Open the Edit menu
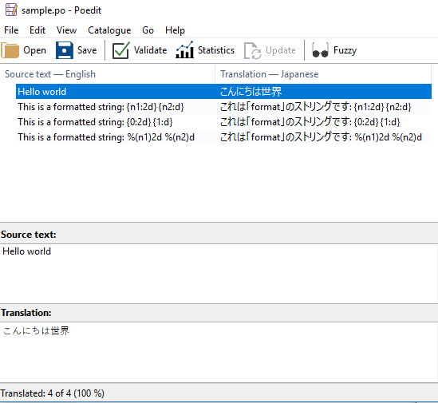The width and height of the screenshot is (438, 403). tap(37, 30)
